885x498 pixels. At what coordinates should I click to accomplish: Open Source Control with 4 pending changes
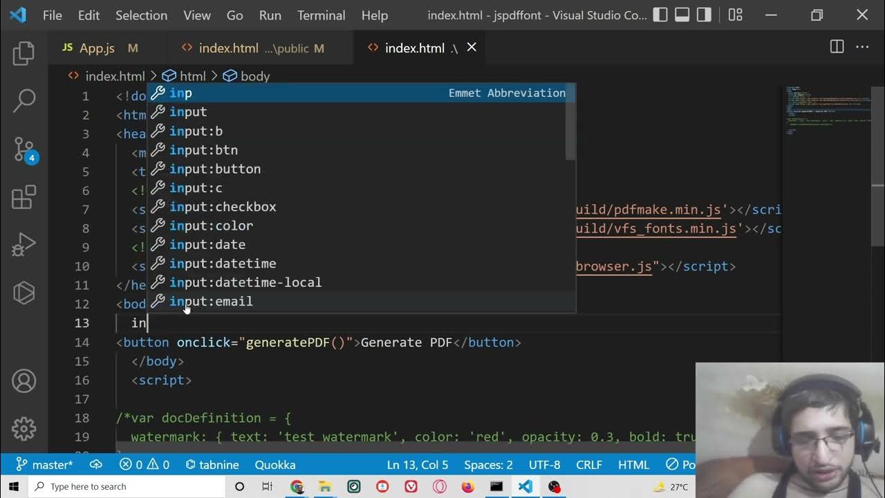24,149
